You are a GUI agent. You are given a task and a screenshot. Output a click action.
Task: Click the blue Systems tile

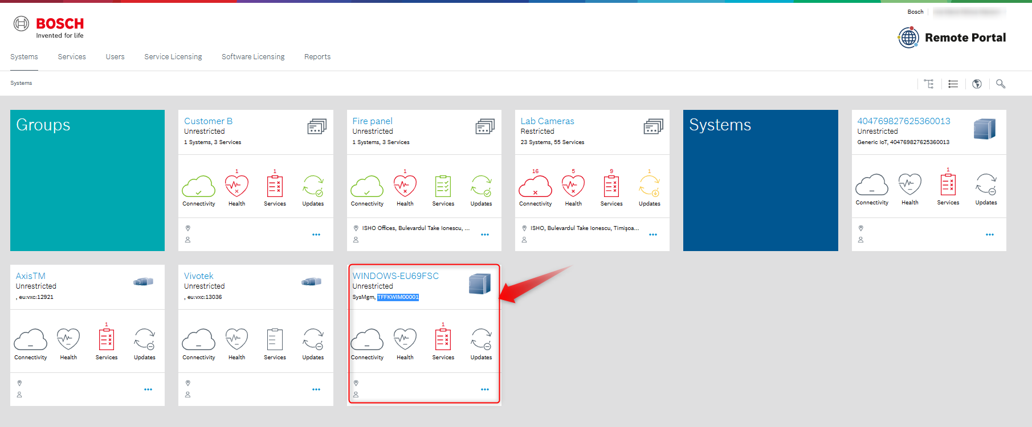(x=760, y=180)
